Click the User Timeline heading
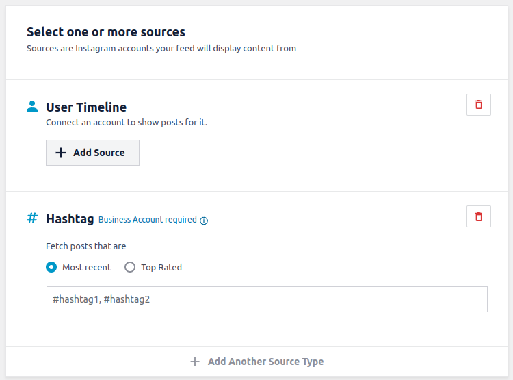 pos(86,107)
